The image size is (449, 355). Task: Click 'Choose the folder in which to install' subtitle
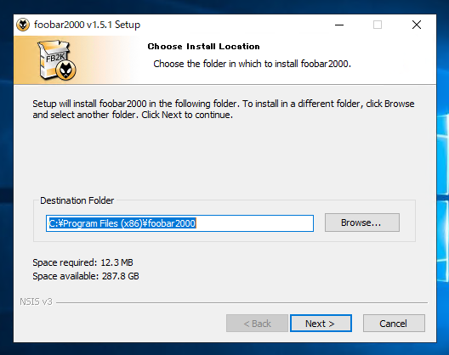click(253, 64)
